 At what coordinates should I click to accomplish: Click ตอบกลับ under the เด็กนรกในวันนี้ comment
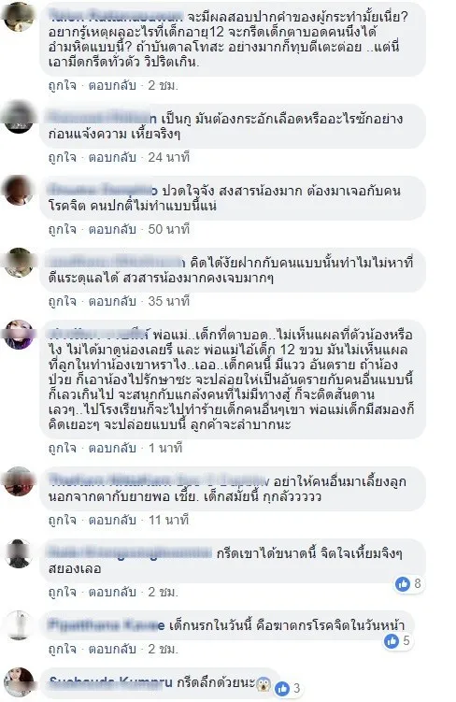click(x=112, y=649)
